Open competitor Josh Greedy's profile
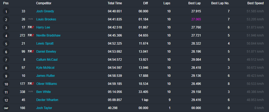Screen dimensions: 269x112 tap(45, 11)
